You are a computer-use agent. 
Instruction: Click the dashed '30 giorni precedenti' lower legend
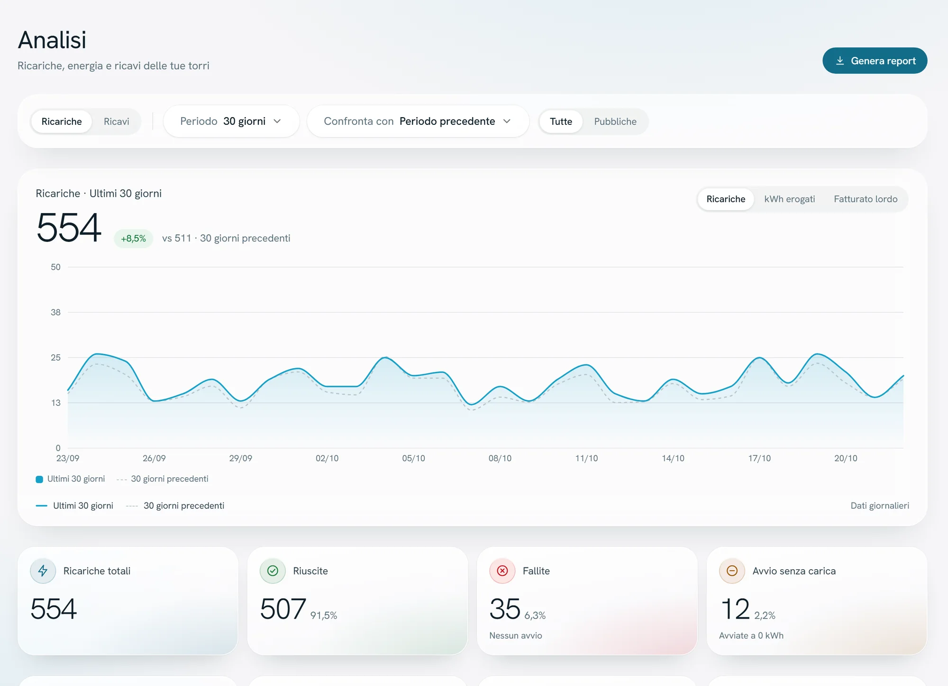(175, 506)
